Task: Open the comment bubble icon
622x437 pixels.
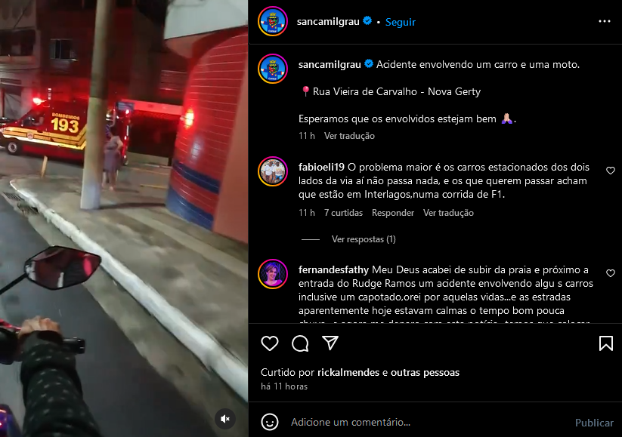Action: coord(300,343)
